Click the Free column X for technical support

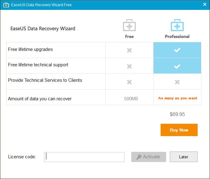(x=129, y=66)
